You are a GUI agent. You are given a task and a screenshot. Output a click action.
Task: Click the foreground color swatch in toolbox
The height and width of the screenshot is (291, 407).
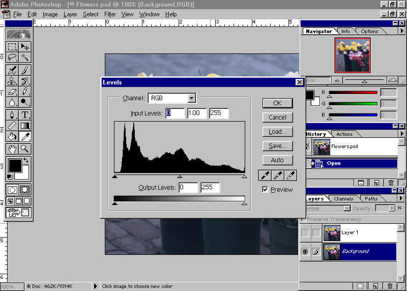[15, 166]
